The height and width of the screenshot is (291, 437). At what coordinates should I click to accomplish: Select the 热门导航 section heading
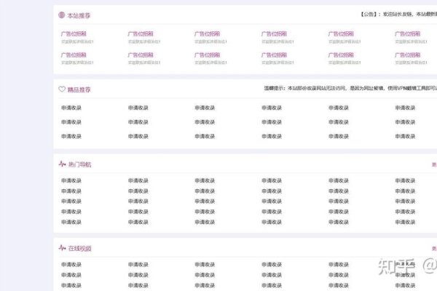click(80, 164)
